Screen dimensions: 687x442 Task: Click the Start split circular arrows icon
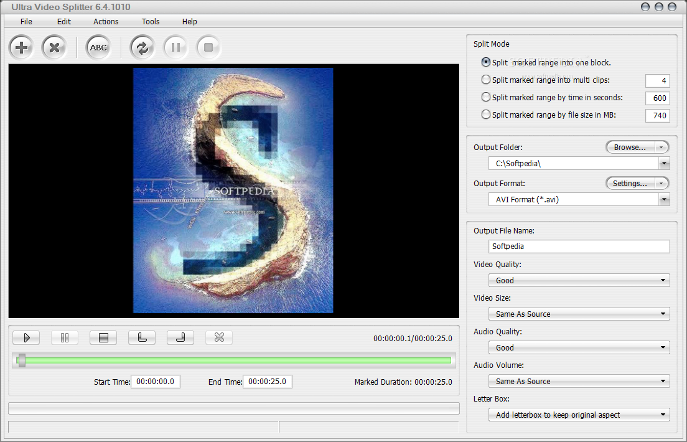(143, 47)
